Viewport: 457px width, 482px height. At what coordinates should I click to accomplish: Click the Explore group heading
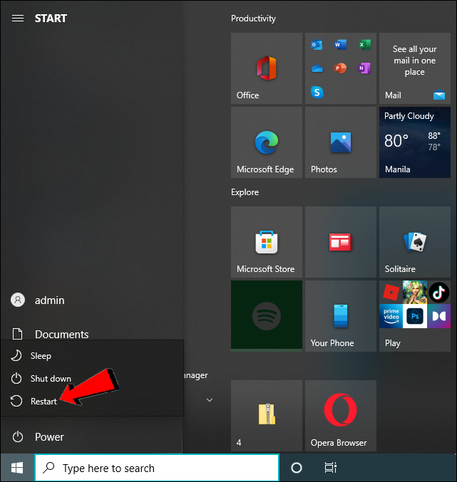(x=245, y=192)
